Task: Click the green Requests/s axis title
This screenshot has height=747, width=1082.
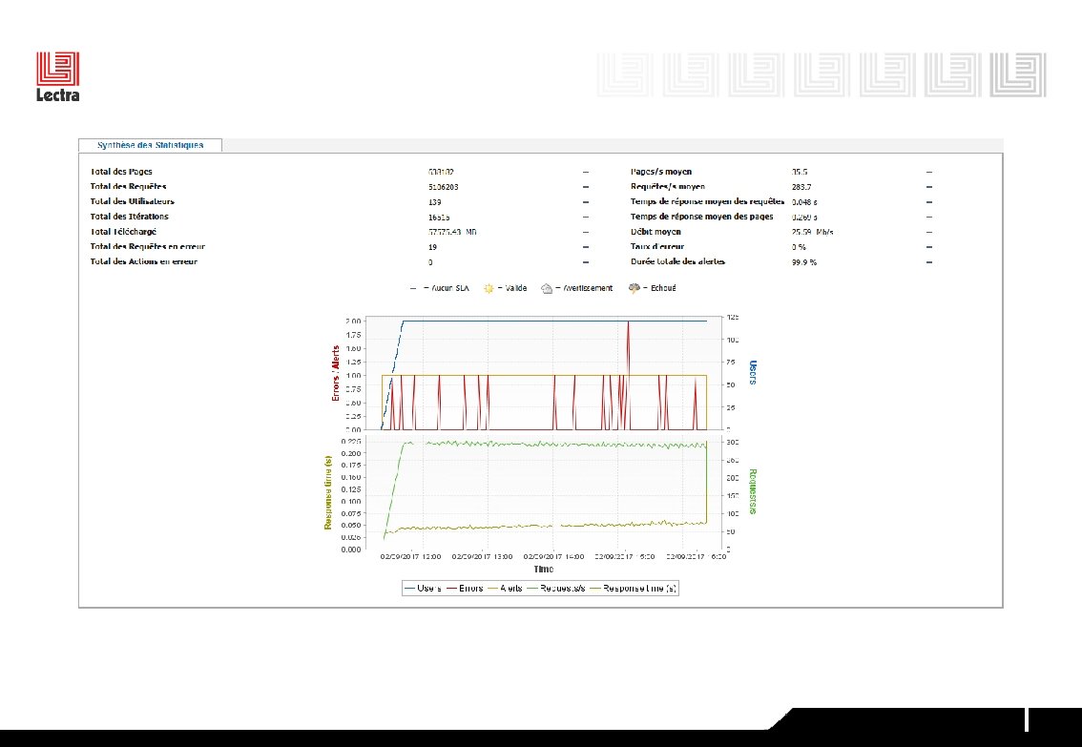Action: tap(752, 491)
